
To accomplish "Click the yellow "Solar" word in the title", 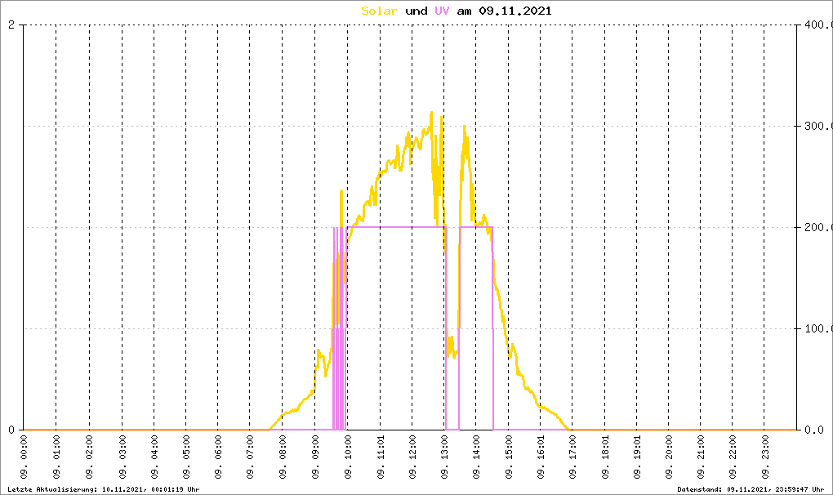I will (379, 11).
